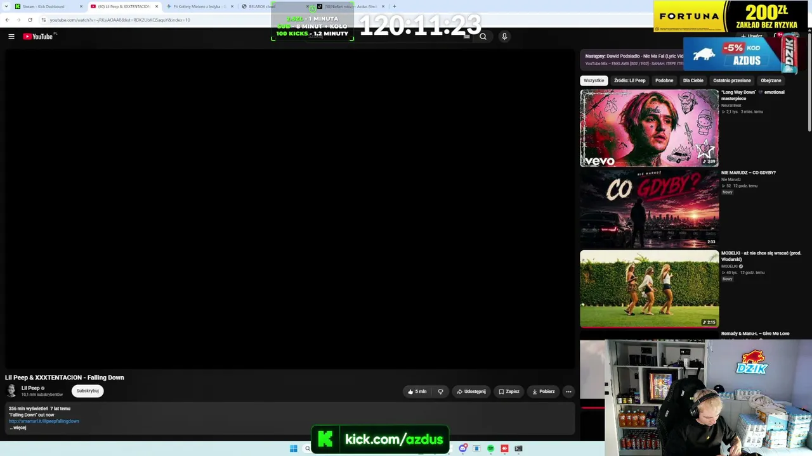
Task: Go to YouTube home via logo
Action: tap(38, 37)
